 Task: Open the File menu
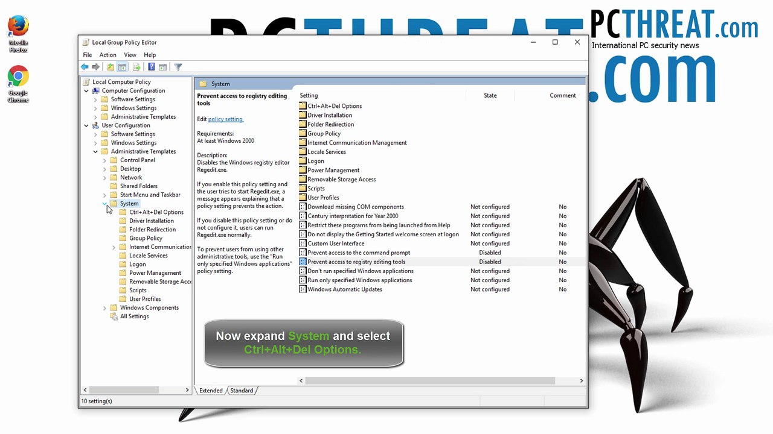tap(88, 55)
